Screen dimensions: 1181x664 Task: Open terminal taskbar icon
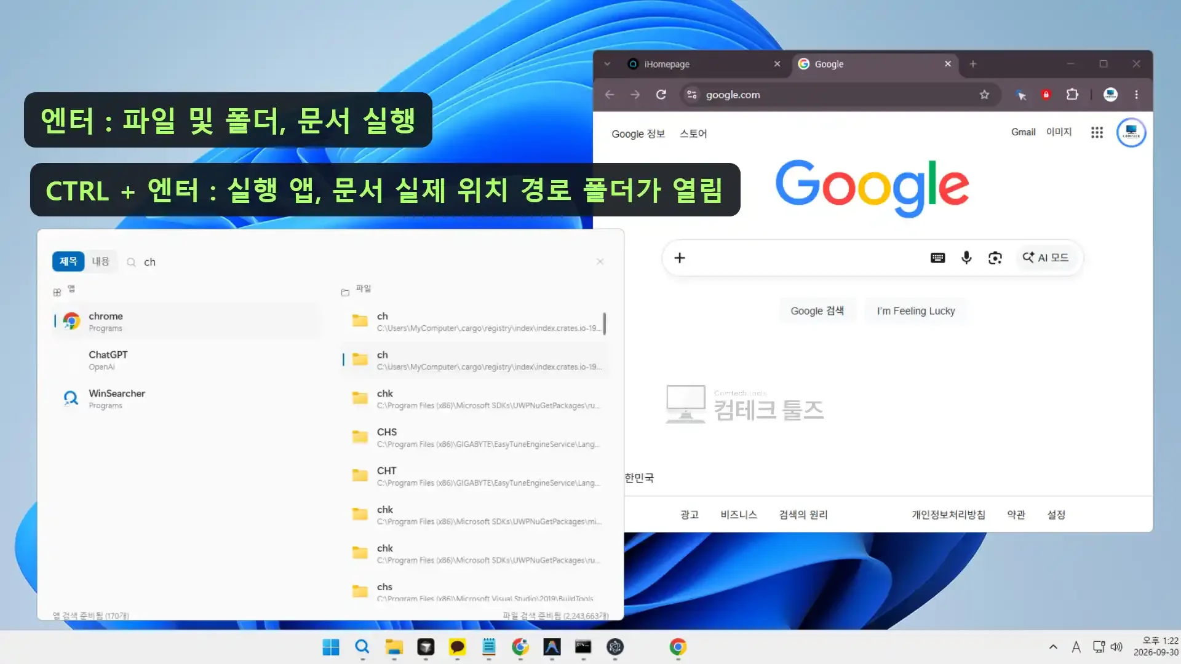click(583, 647)
